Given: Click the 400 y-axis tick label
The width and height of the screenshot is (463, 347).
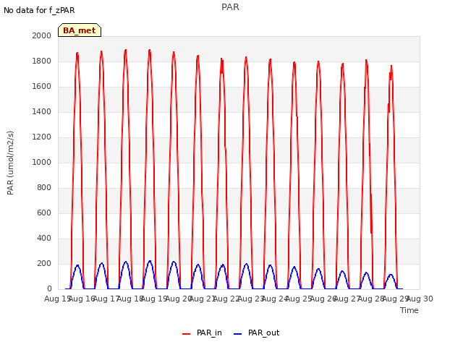Looking at the screenshot, I should (x=44, y=238).
